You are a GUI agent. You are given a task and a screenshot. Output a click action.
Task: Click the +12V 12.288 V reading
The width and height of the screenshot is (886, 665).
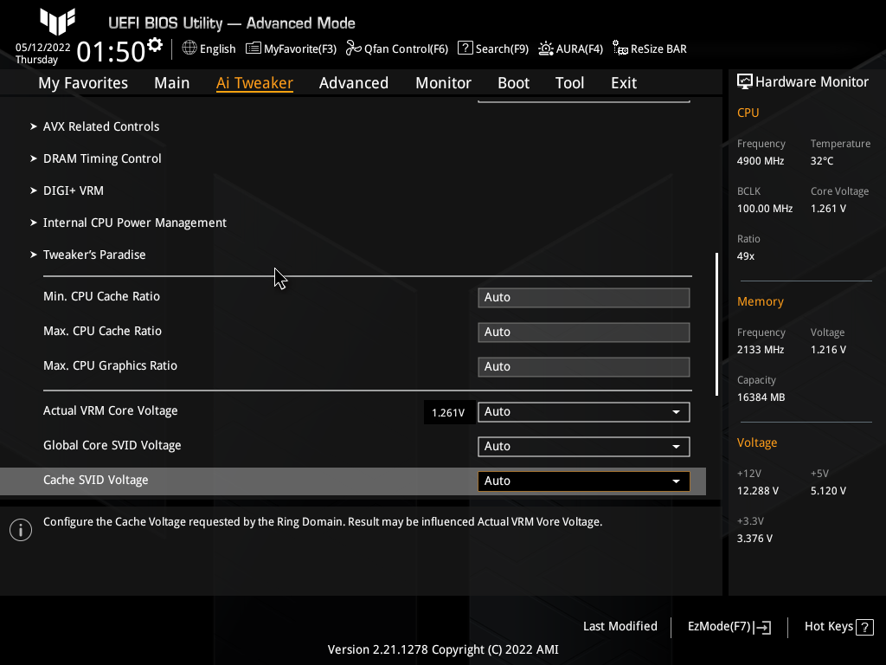pos(757,491)
